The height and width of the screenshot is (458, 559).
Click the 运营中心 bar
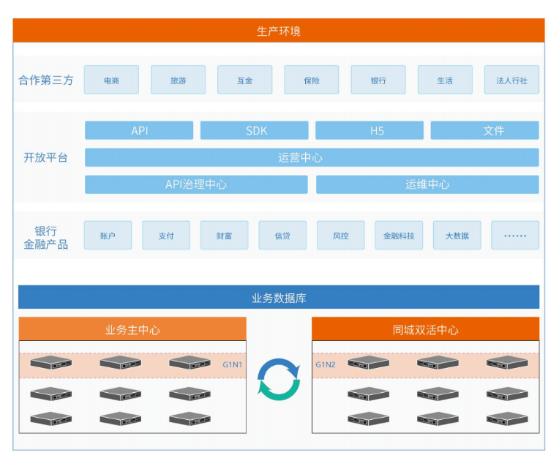pyautogui.click(x=312, y=157)
